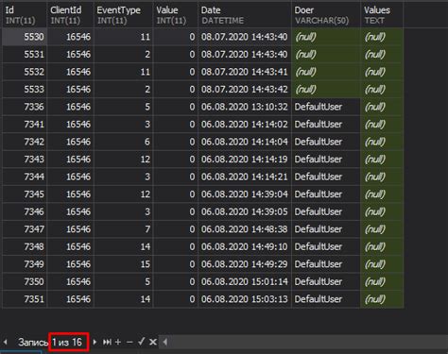Click the horizontal scrollbar left arrow
Screen dimensions: 448x354
coord(164,342)
